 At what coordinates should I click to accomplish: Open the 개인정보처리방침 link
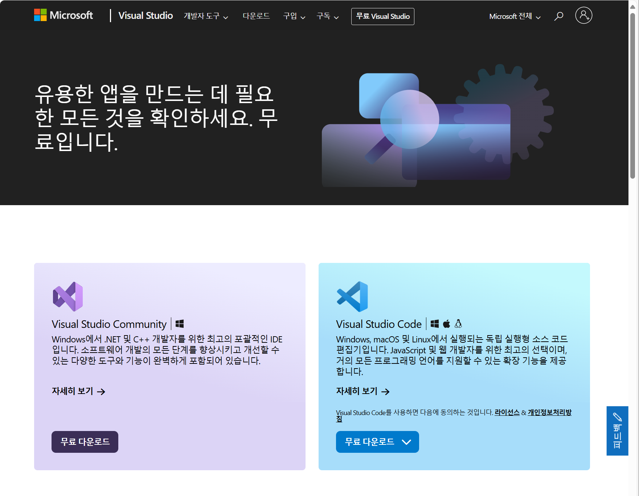click(549, 412)
